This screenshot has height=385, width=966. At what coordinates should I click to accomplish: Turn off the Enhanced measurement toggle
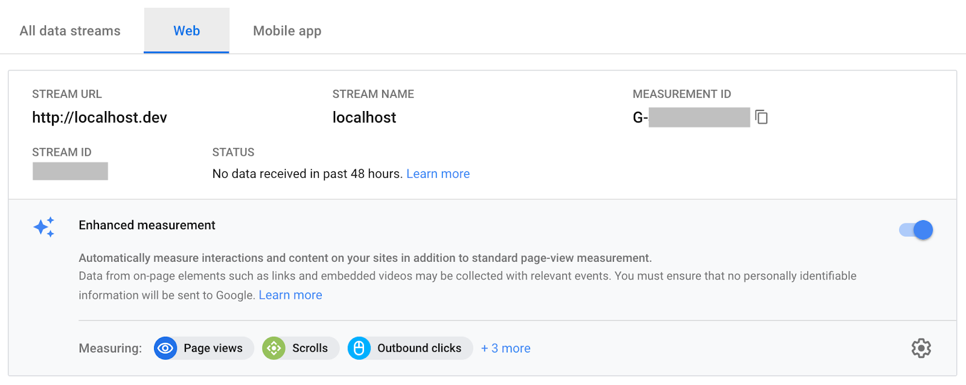point(916,230)
